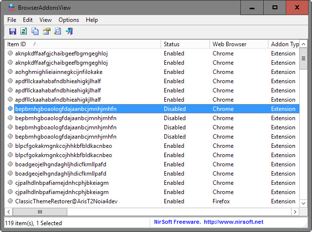Sort by the Web Browser column header
Viewport: 312px width, 232px height.
[x=239, y=44]
